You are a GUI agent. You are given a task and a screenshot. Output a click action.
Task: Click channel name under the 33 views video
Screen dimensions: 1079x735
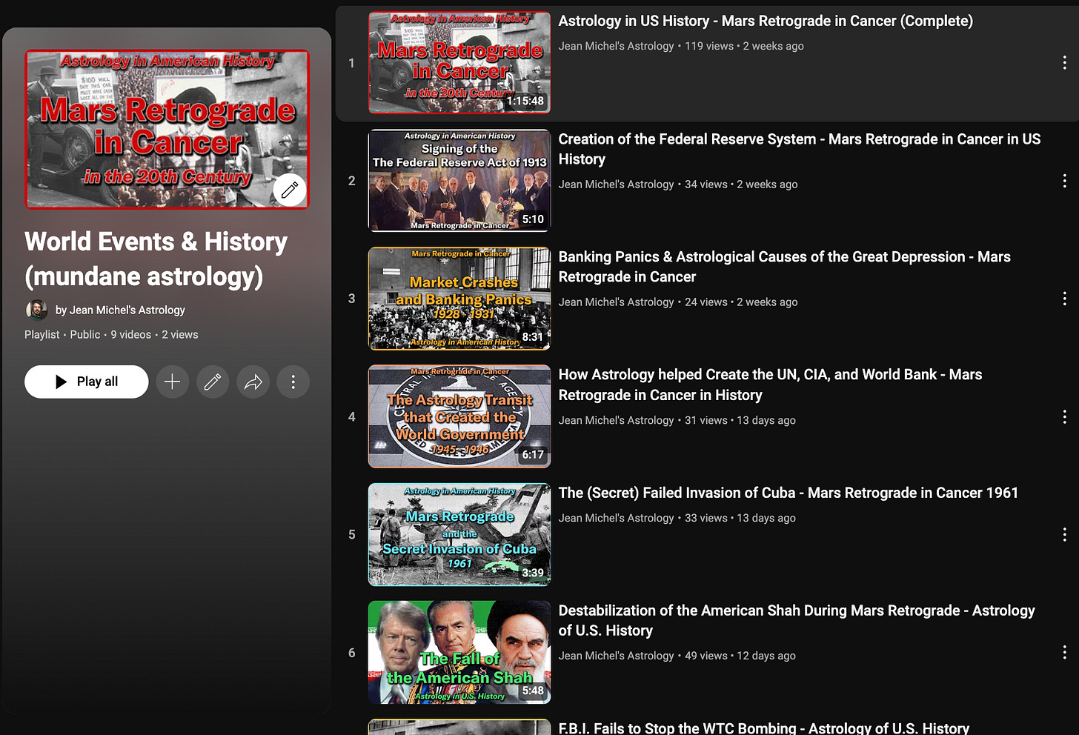(617, 518)
